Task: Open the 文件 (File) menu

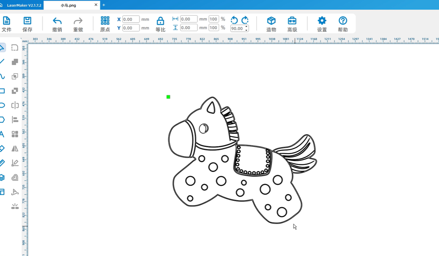Action: (x=6, y=24)
